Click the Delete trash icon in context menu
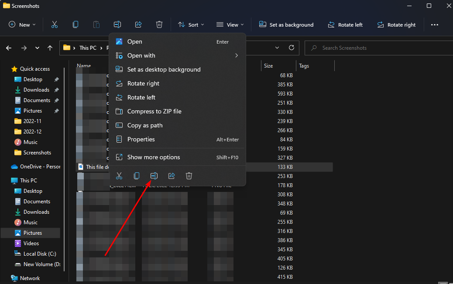 pos(189,176)
